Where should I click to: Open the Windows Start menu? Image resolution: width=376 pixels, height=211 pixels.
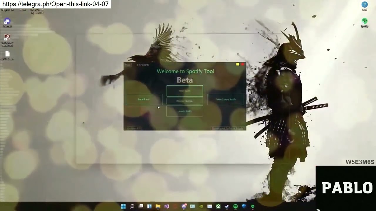(x=123, y=206)
